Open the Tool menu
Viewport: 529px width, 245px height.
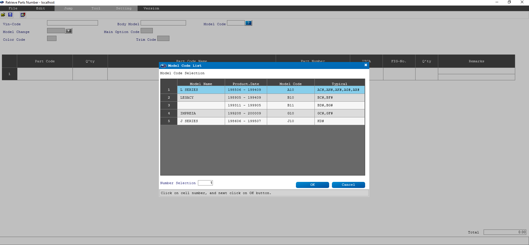[x=96, y=8]
